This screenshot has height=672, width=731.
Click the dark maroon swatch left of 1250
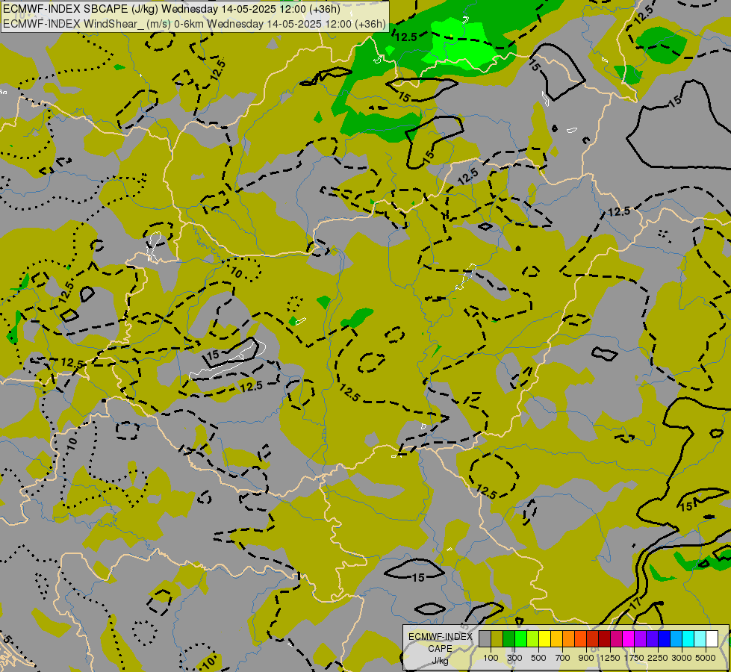click(605, 639)
